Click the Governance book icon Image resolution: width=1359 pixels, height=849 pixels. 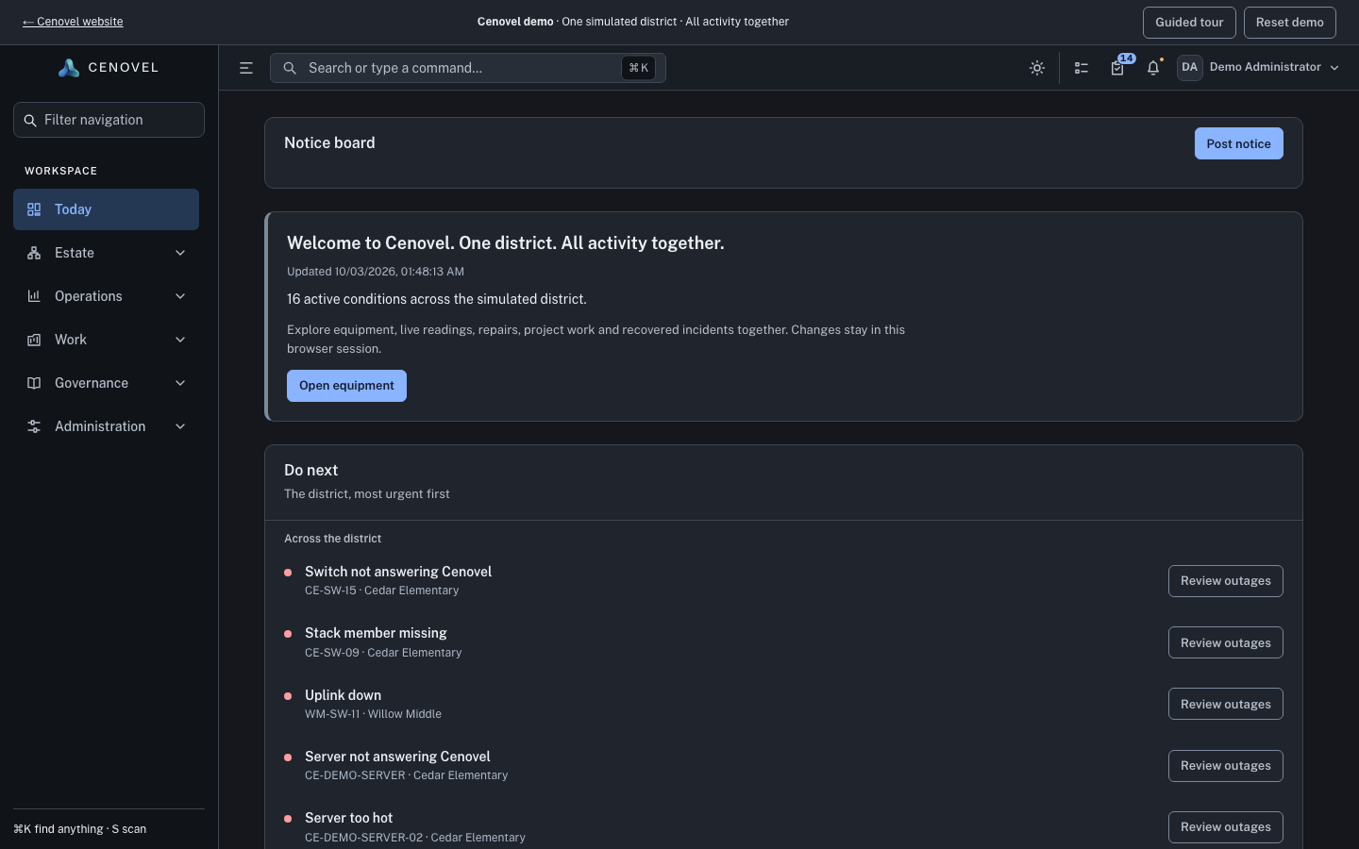(x=34, y=383)
